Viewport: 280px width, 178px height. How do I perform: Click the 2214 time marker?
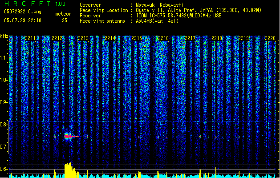[x=110, y=38]
